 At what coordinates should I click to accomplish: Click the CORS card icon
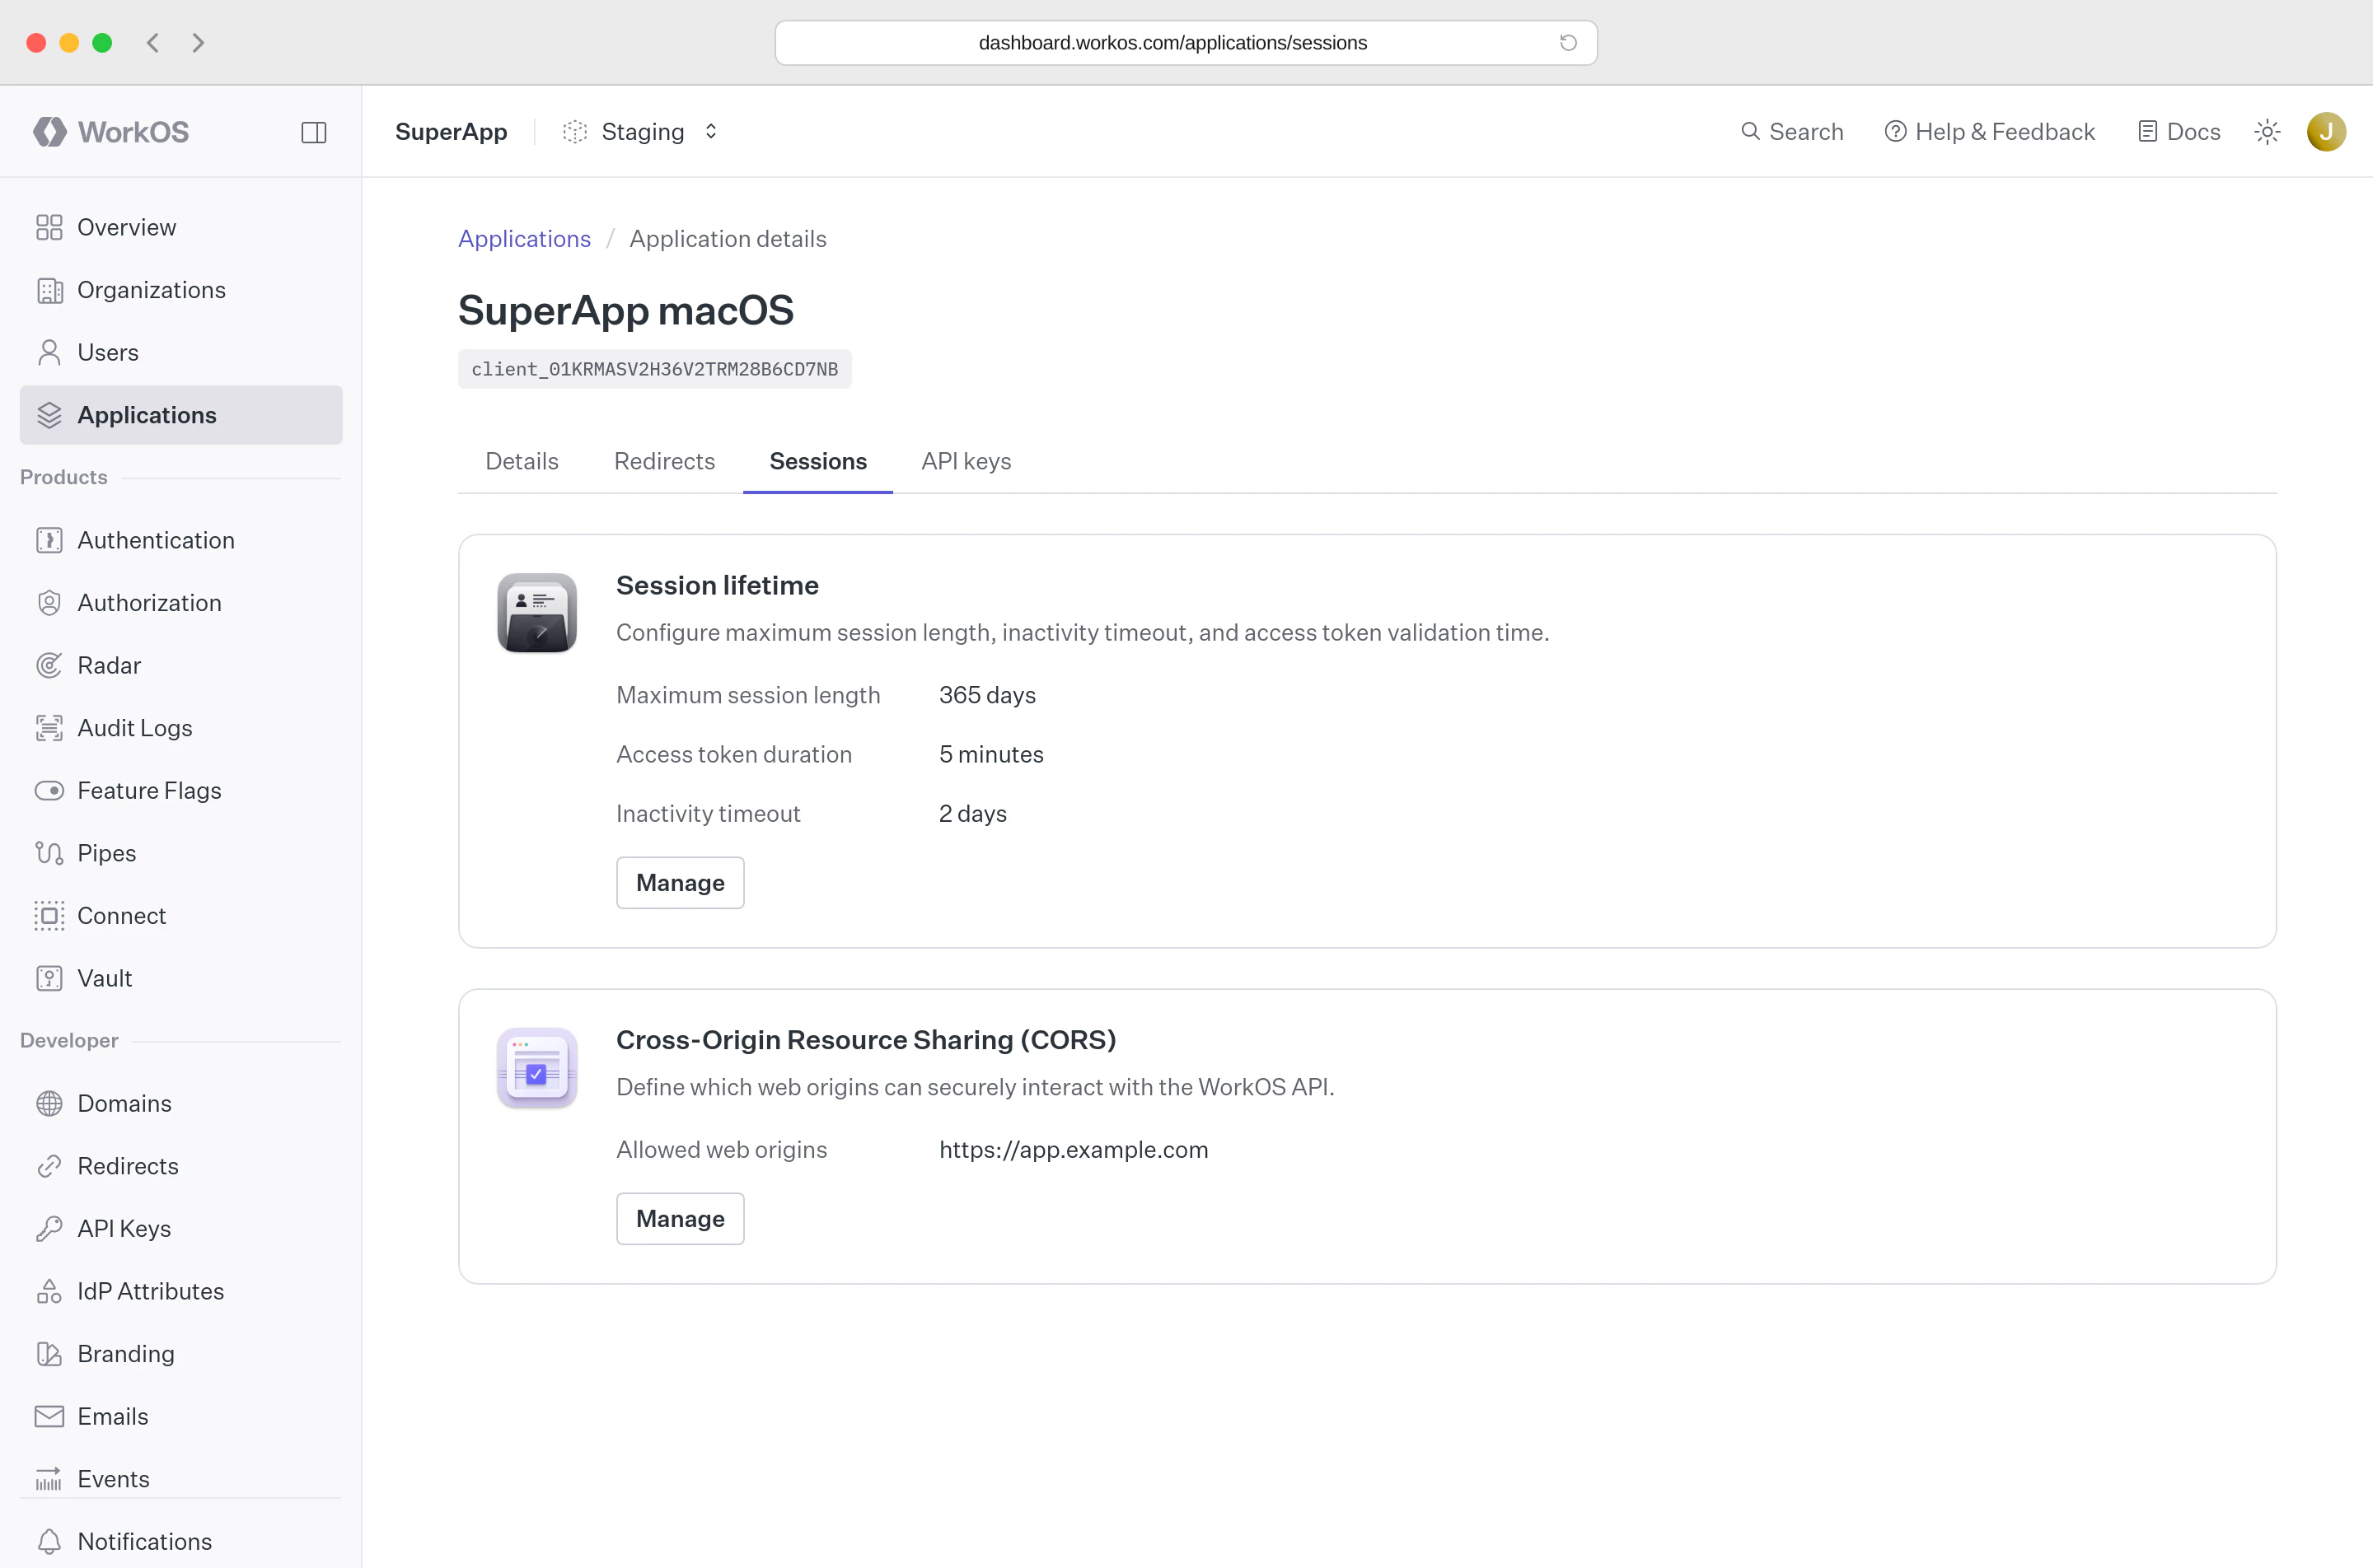point(537,1068)
